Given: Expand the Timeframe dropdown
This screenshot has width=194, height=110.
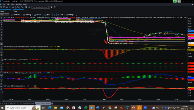Looking at the screenshot, I should tap(17, 15).
